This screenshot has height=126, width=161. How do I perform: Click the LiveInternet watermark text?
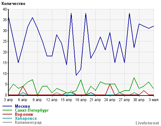point(147,123)
